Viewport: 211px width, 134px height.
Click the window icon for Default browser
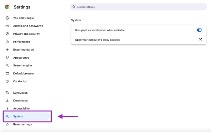(7, 74)
